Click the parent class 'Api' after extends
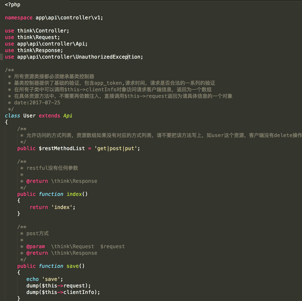302x301 pixels. [x=68, y=116]
